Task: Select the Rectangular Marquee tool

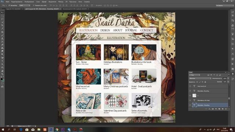Action: [x=2, y=16]
